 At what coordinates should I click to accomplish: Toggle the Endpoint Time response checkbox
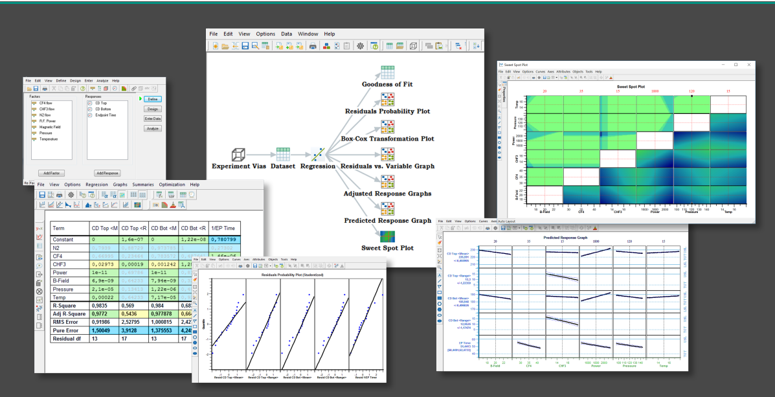tap(90, 115)
